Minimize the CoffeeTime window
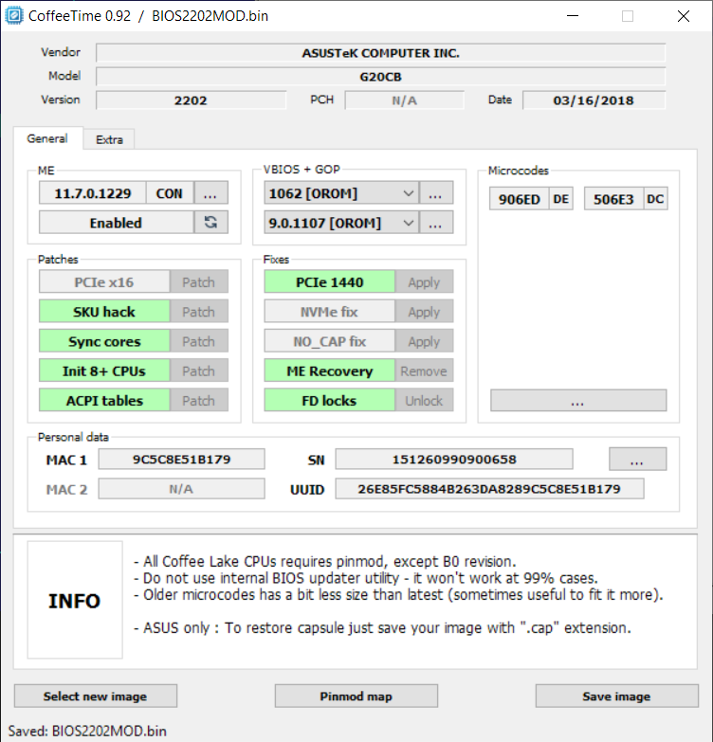This screenshot has width=713, height=742. pos(573,16)
